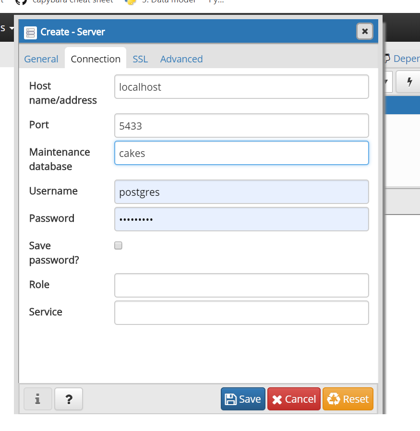Open the menu dropdown at top left
The height and width of the screenshot is (431, 420).
(7, 28)
